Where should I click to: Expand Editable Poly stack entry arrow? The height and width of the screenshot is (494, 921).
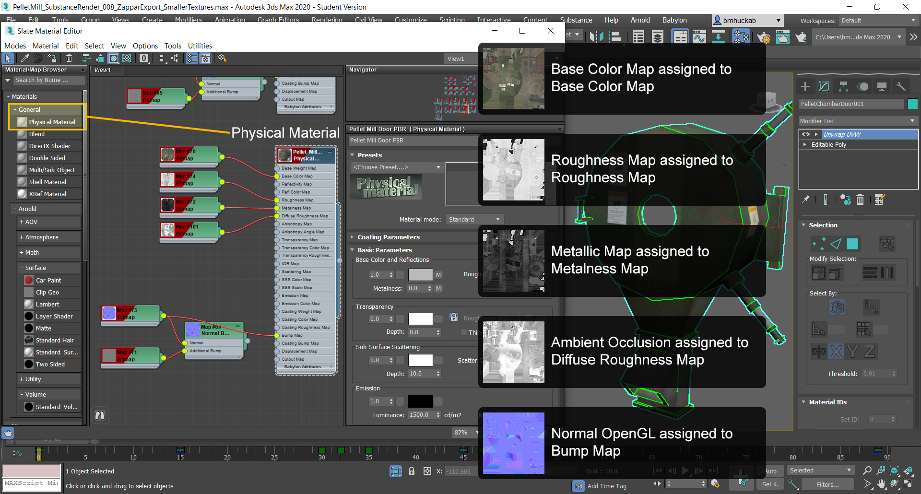pyautogui.click(x=805, y=144)
